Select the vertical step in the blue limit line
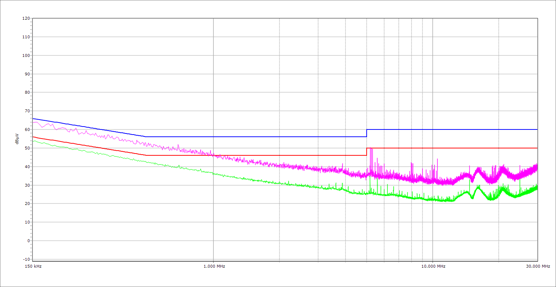 367,133
